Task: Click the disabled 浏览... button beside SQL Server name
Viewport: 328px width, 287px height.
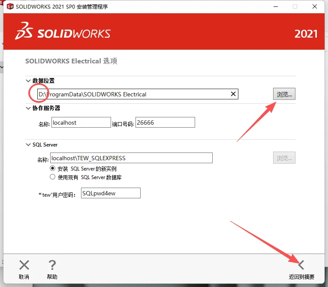Action: click(x=284, y=158)
